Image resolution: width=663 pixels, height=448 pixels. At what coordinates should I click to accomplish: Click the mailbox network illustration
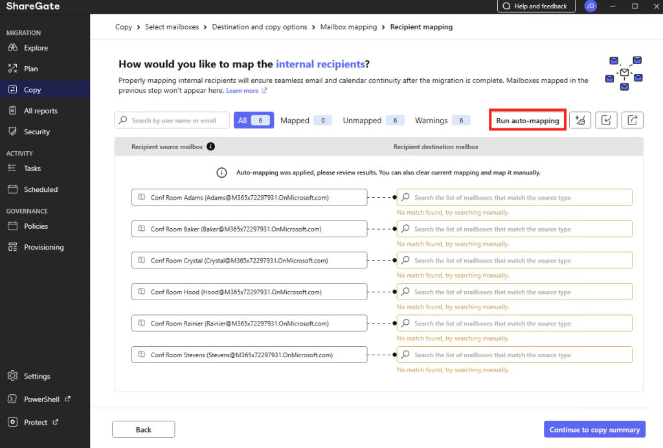(624, 73)
